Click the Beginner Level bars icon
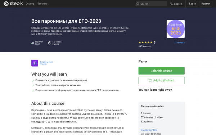 tap(32, 43)
